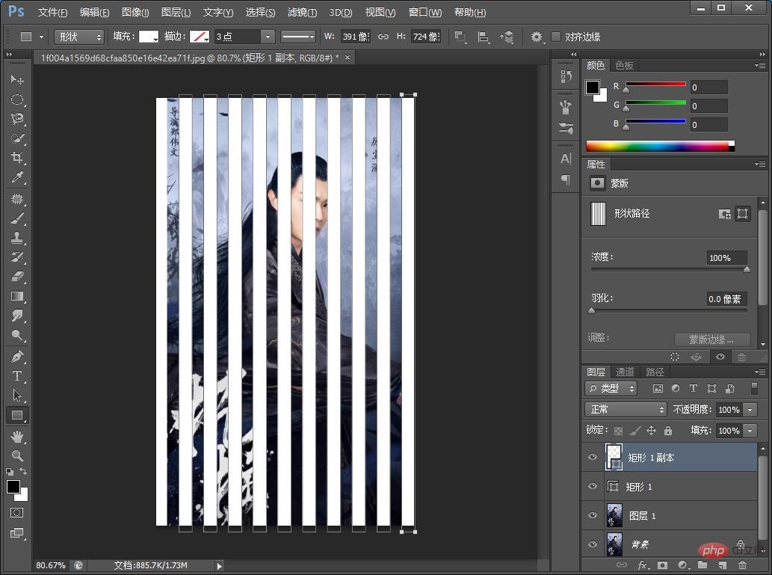The width and height of the screenshot is (772, 575).
Task: Select the Crop tool
Action: 17,158
